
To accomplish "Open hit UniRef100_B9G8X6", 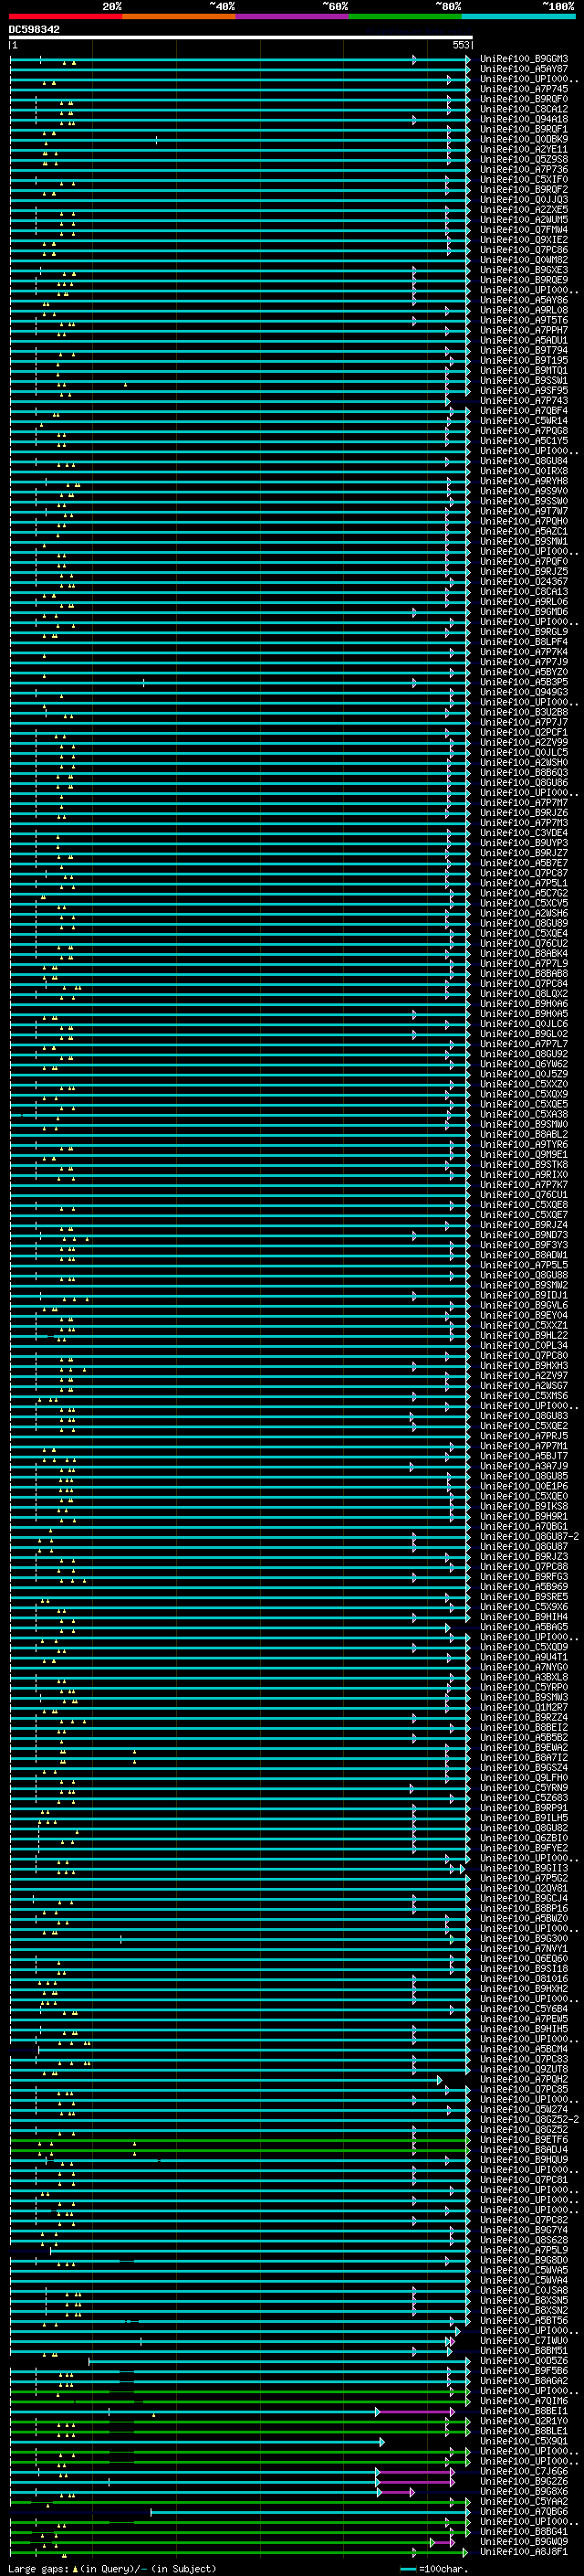I will [523, 2491].
